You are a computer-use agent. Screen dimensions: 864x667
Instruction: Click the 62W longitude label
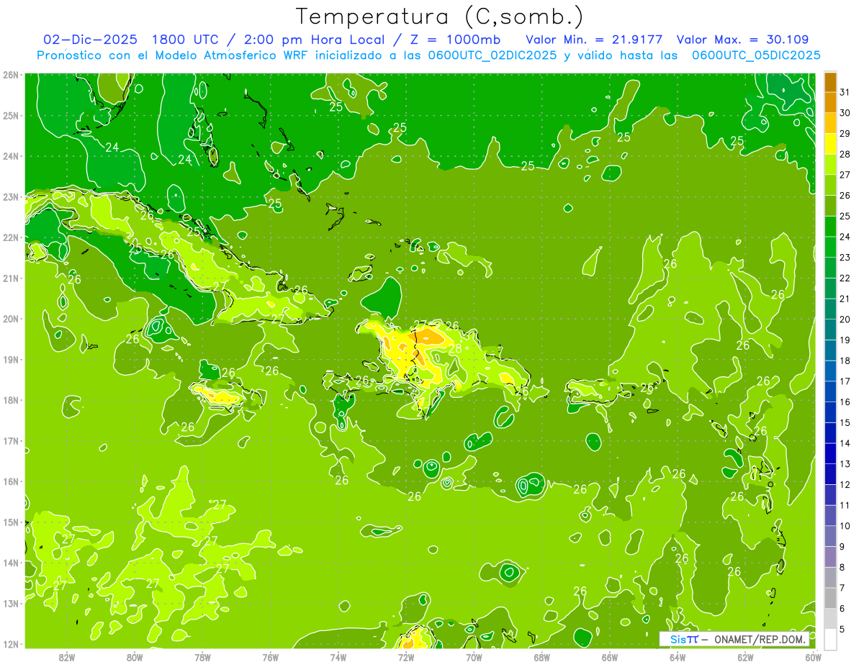(745, 657)
